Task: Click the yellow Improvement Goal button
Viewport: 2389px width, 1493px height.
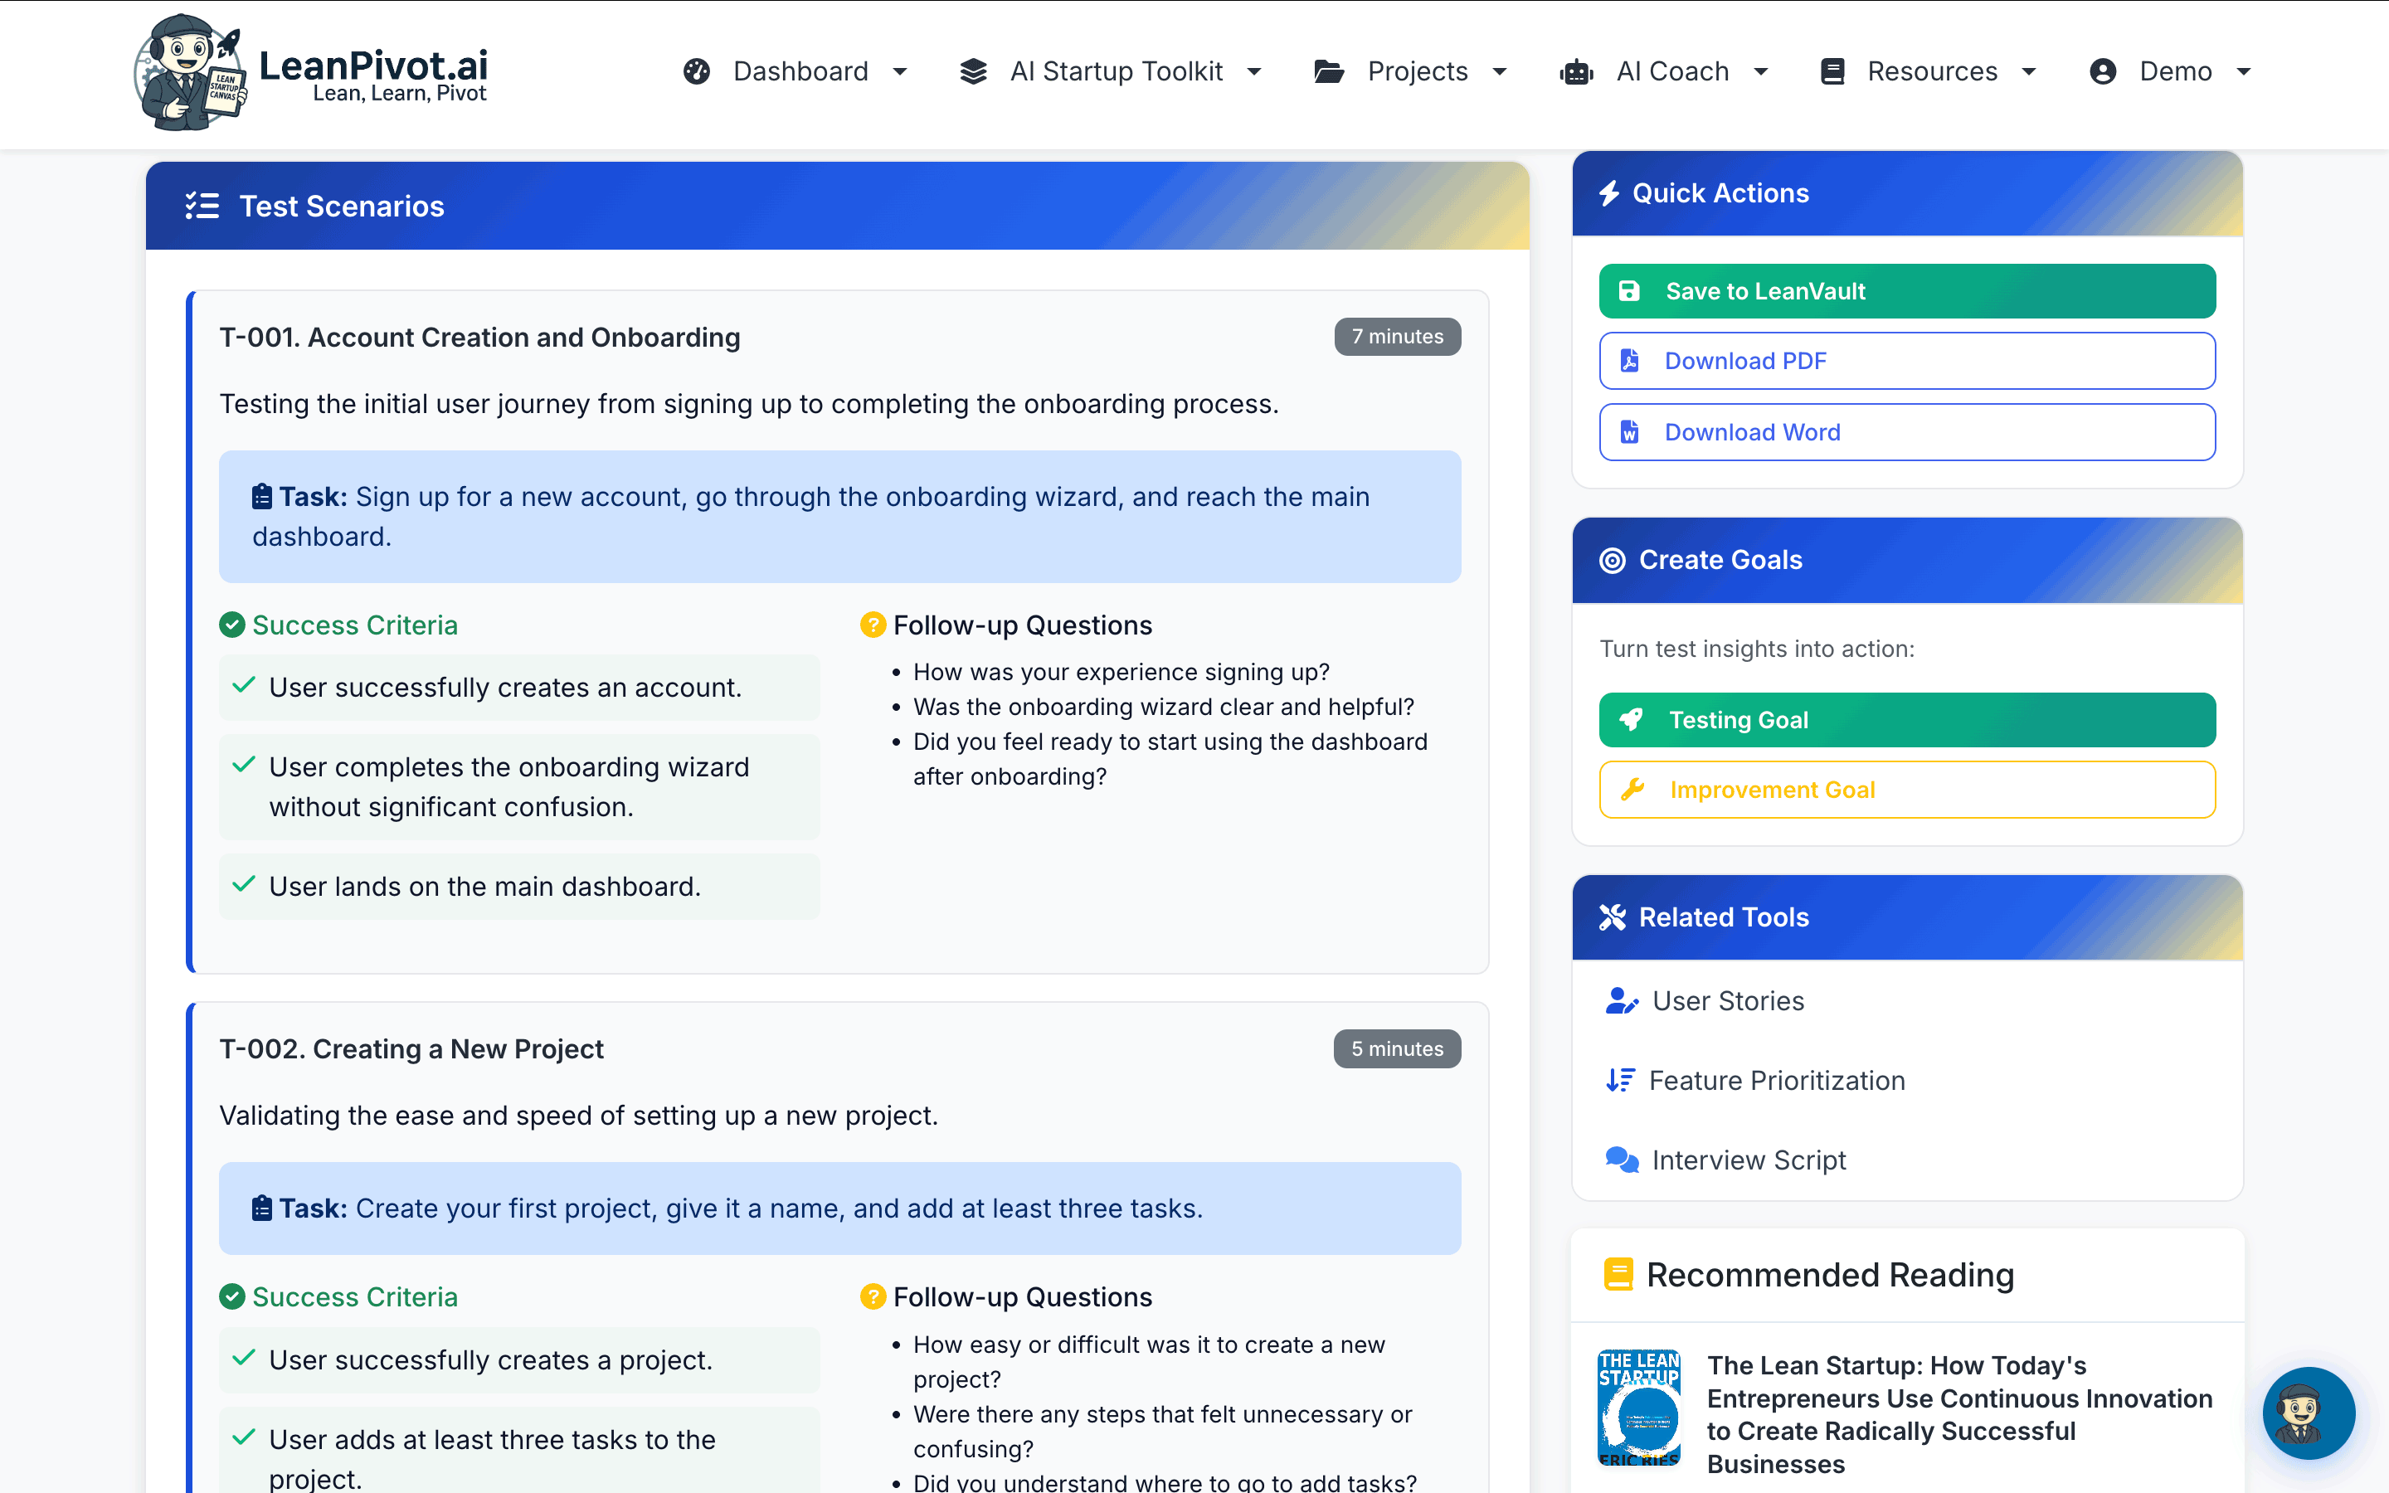Action: click(1906, 790)
